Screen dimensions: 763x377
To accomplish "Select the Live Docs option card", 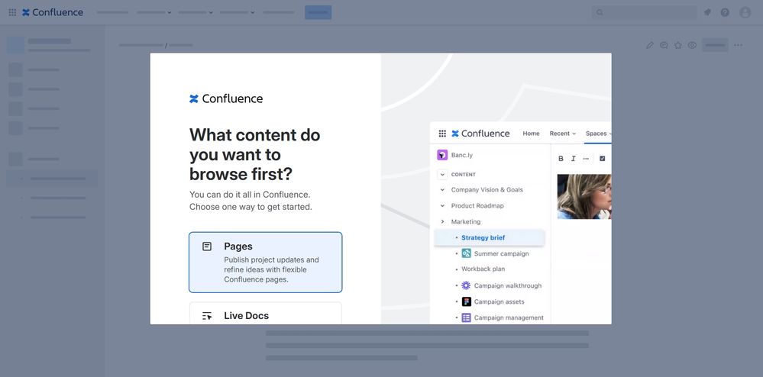I will [x=266, y=313].
